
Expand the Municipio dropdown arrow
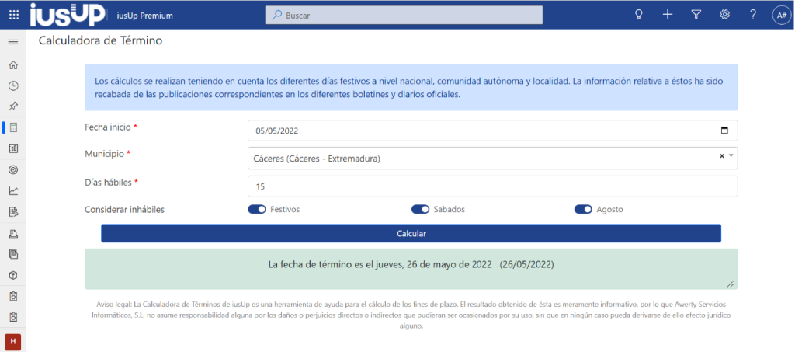pyautogui.click(x=731, y=156)
